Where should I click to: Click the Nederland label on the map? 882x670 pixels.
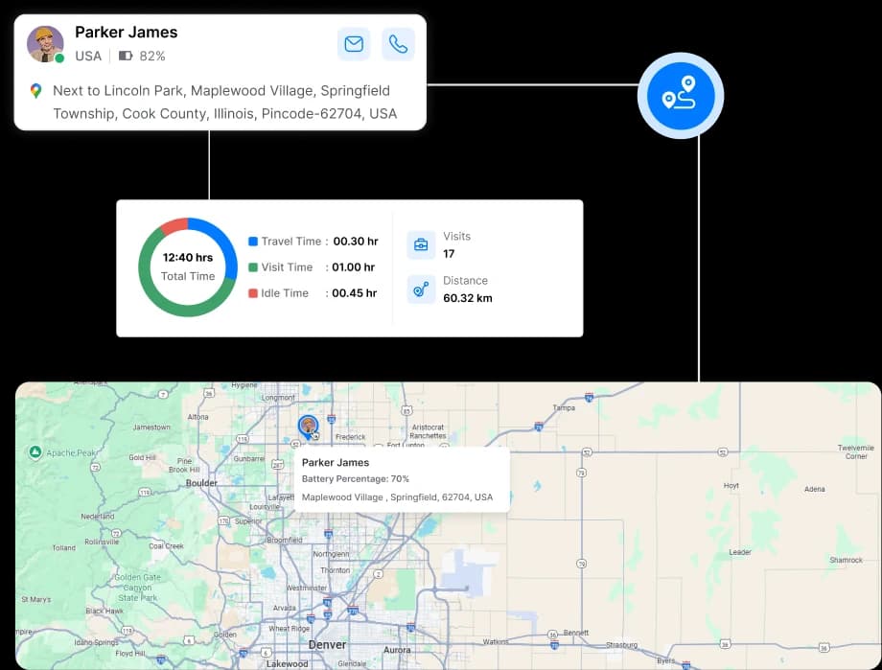click(98, 516)
